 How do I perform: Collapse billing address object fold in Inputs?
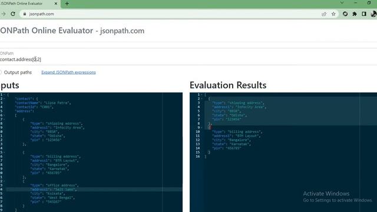(4, 153)
